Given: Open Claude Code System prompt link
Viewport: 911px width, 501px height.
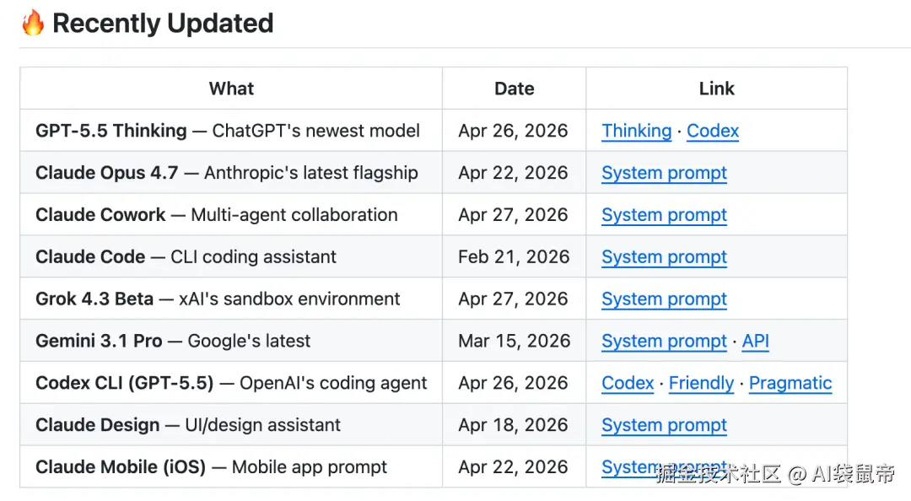Looking at the screenshot, I should pos(664,257).
